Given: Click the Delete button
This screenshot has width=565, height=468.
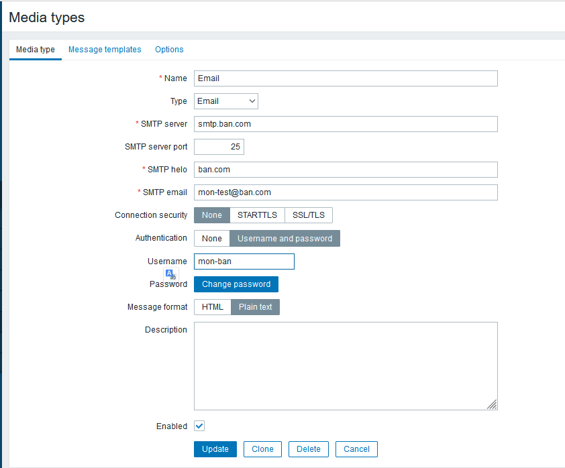Looking at the screenshot, I should point(309,449).
